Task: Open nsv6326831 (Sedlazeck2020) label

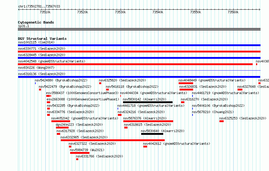Action: (203, 87)
